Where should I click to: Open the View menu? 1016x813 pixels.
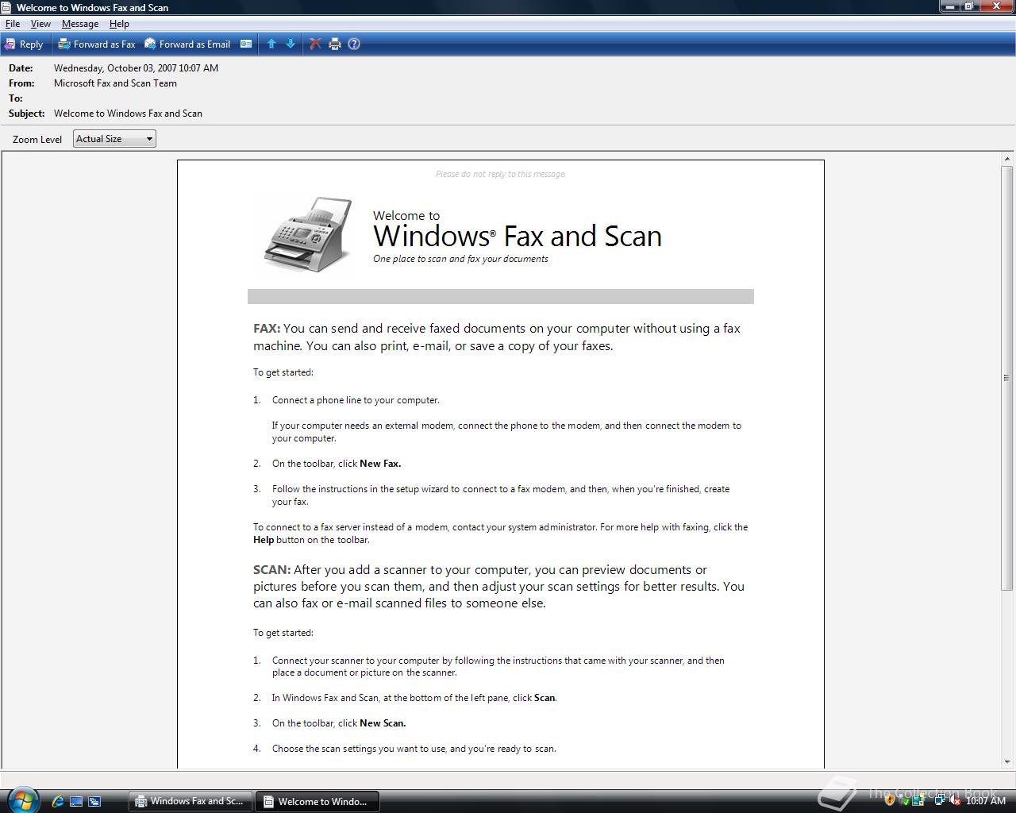(x=40, y=24)
